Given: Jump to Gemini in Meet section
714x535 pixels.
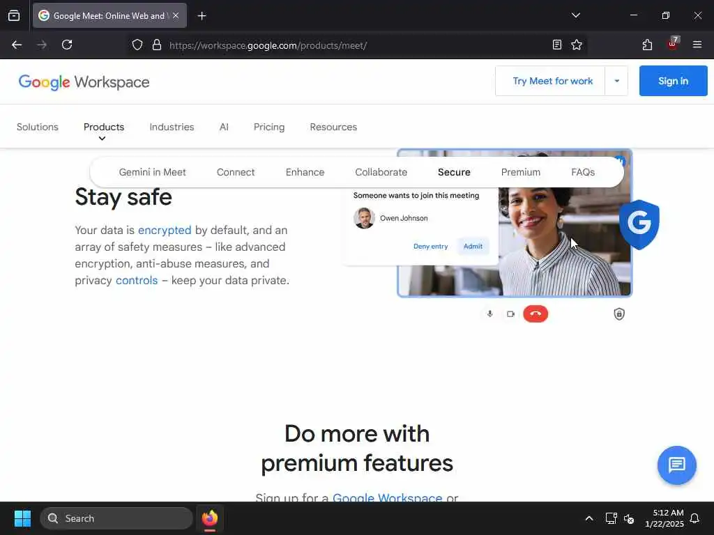Looking at the screenshot, I should pos(153,172).
